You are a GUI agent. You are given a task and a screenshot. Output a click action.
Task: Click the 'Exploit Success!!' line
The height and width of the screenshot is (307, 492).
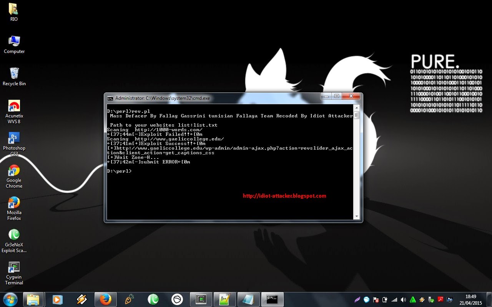[156, 144]
